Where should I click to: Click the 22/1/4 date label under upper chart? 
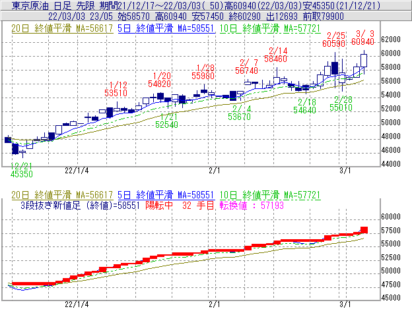click(x=77, y=171)
